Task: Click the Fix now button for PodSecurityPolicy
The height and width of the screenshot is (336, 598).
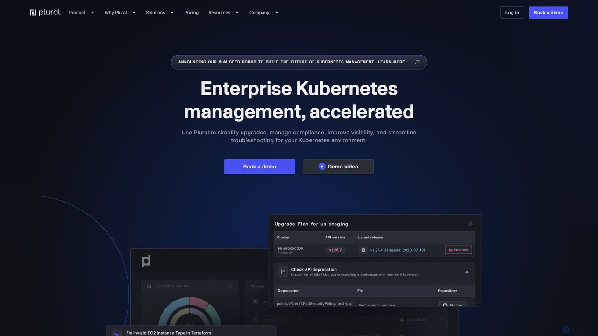Action: pyautogui.click(x=453, y=304)
